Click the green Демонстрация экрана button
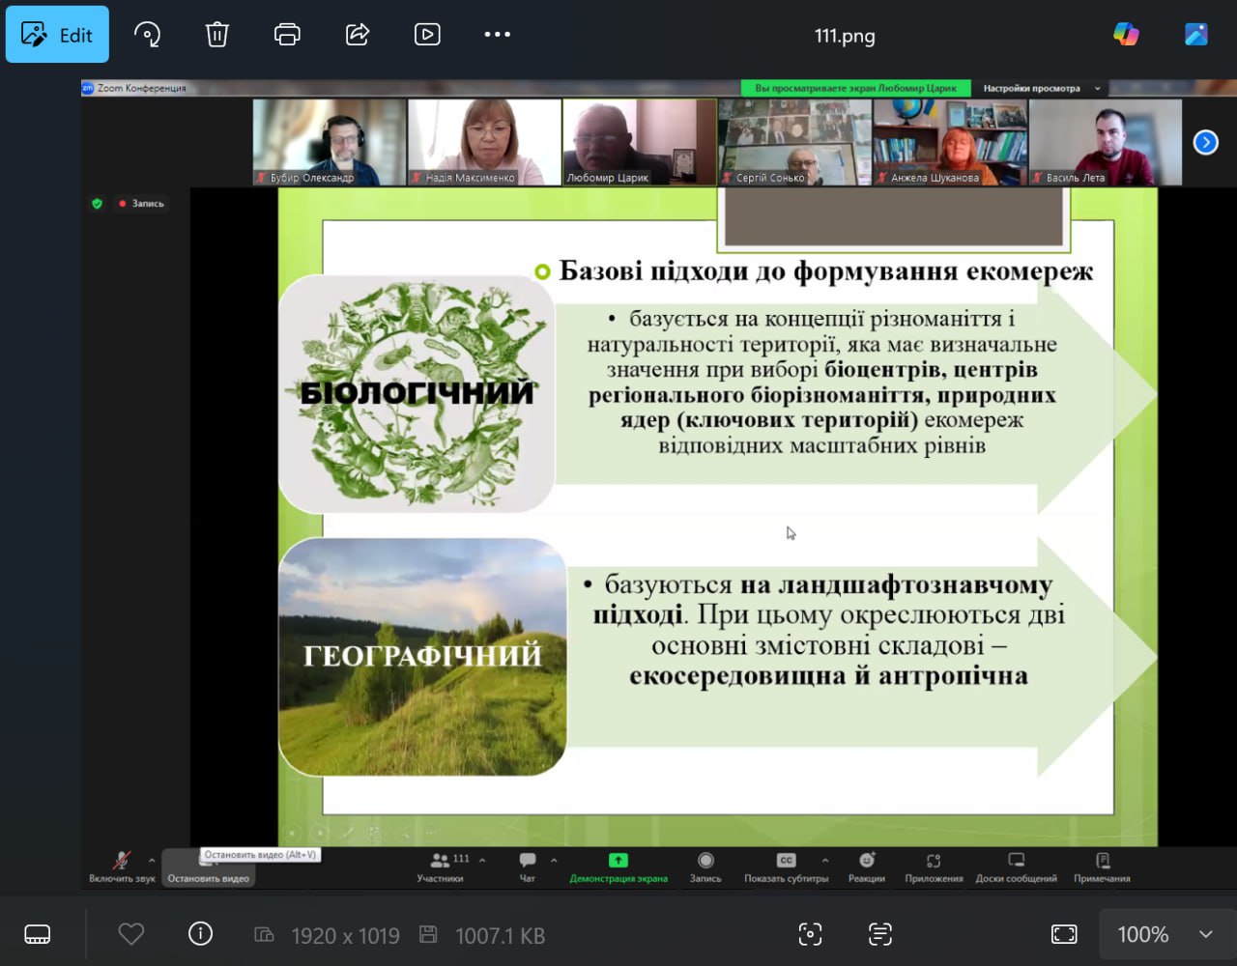Viewport: 1237px width, 966px height. 618,867
